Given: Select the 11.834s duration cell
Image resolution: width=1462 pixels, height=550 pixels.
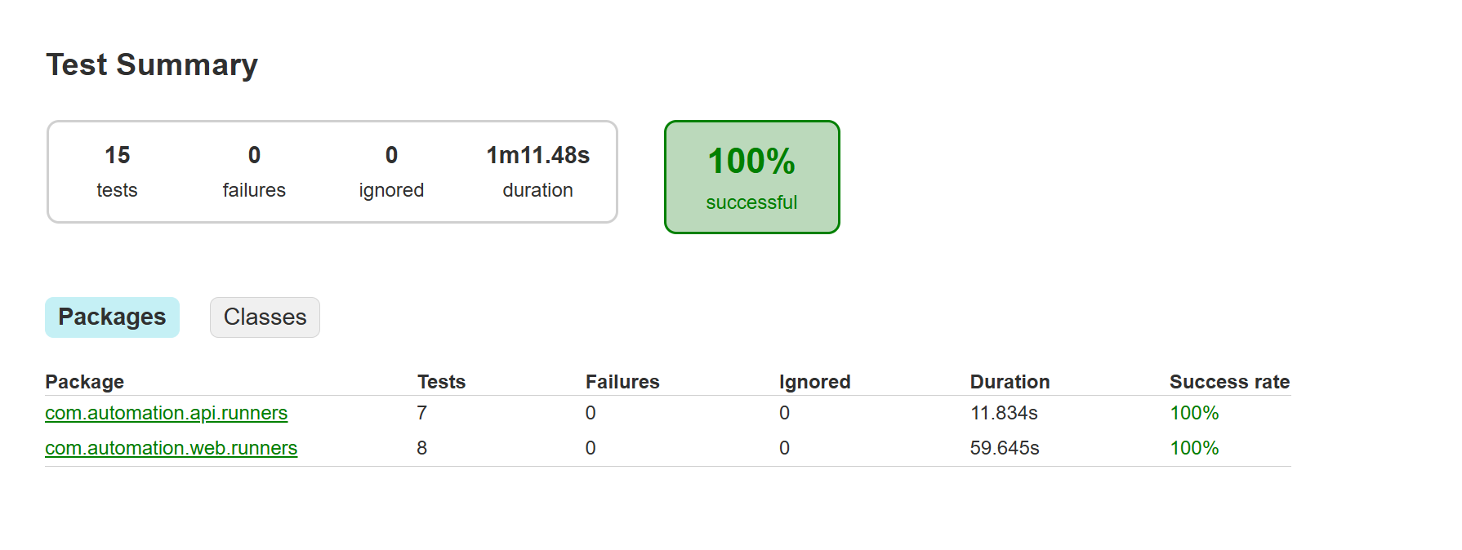Looking at the screenshot, I should click(1004, 413).
